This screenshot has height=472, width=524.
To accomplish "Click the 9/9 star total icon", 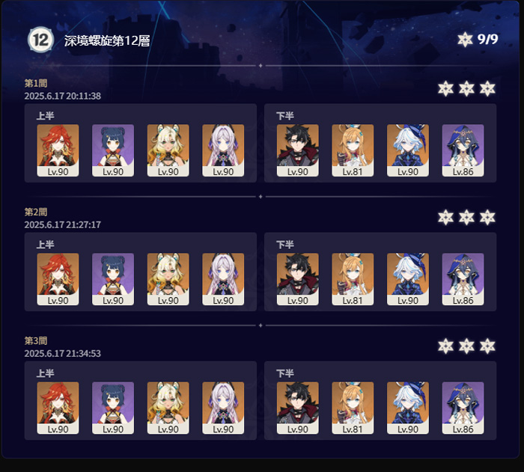I will [x=465, y=40].
